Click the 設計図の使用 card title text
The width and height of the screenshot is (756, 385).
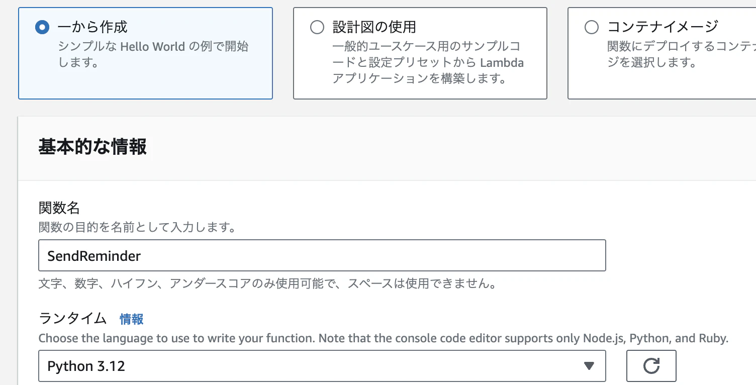click(374, 27)
